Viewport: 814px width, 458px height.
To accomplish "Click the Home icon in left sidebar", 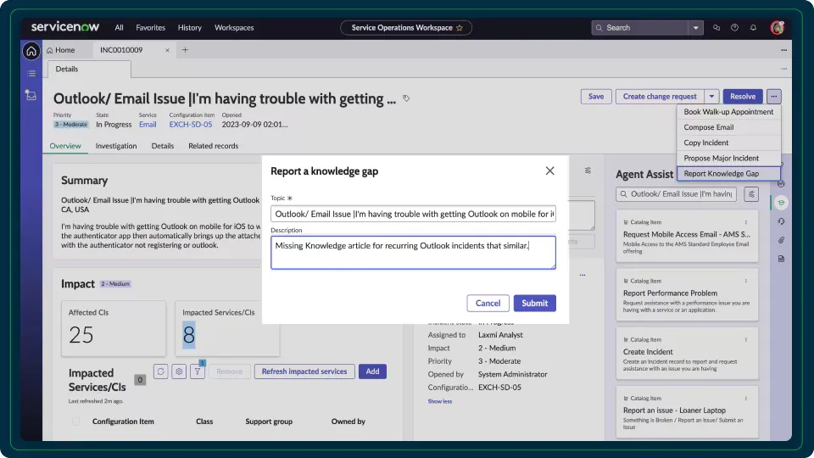I will point(31,51).
